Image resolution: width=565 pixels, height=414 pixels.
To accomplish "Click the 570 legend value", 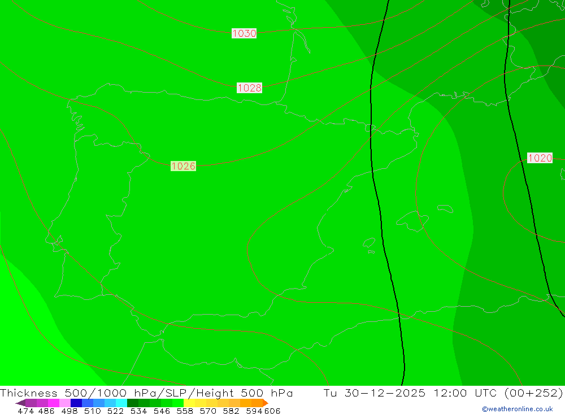I will (x=208, y=411).
